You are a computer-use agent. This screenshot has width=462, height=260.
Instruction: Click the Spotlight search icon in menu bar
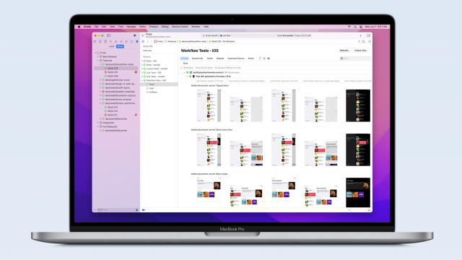[x=355, y=27]
